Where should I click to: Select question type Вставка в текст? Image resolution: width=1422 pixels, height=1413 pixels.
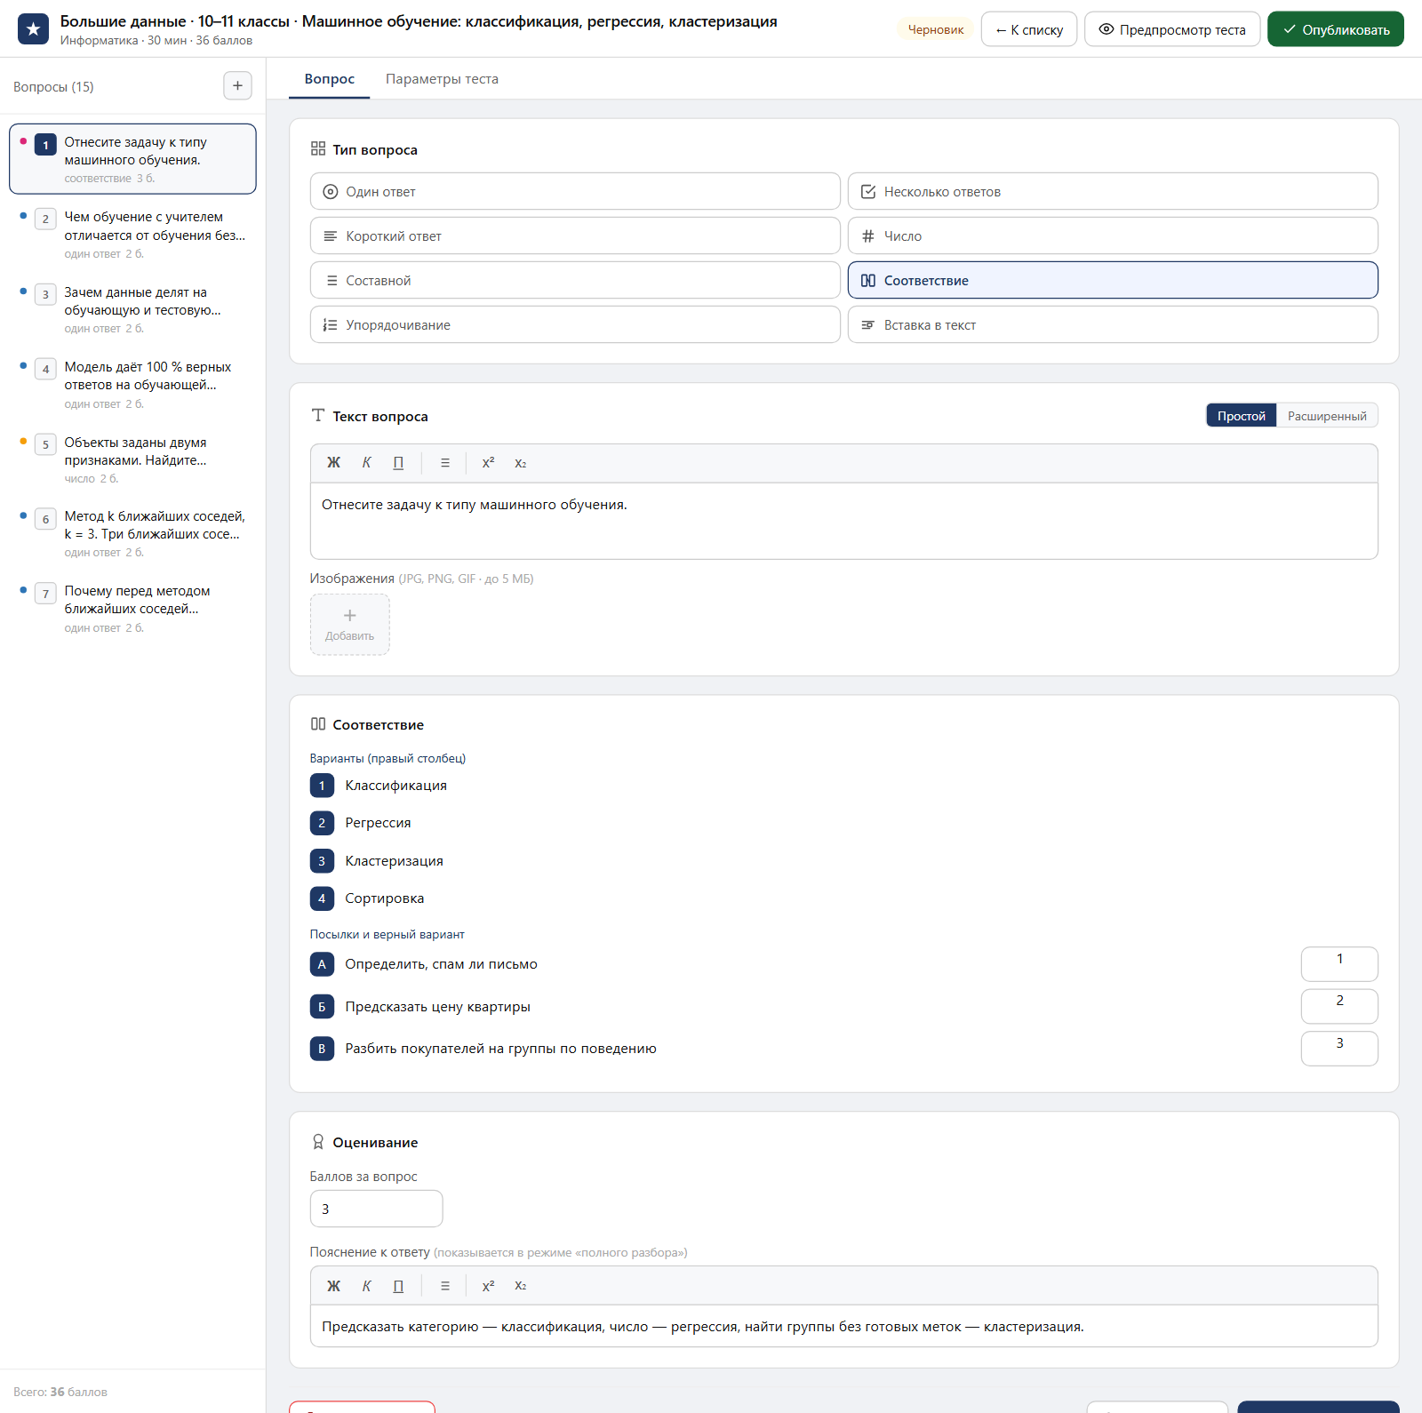pos(1113,324)
